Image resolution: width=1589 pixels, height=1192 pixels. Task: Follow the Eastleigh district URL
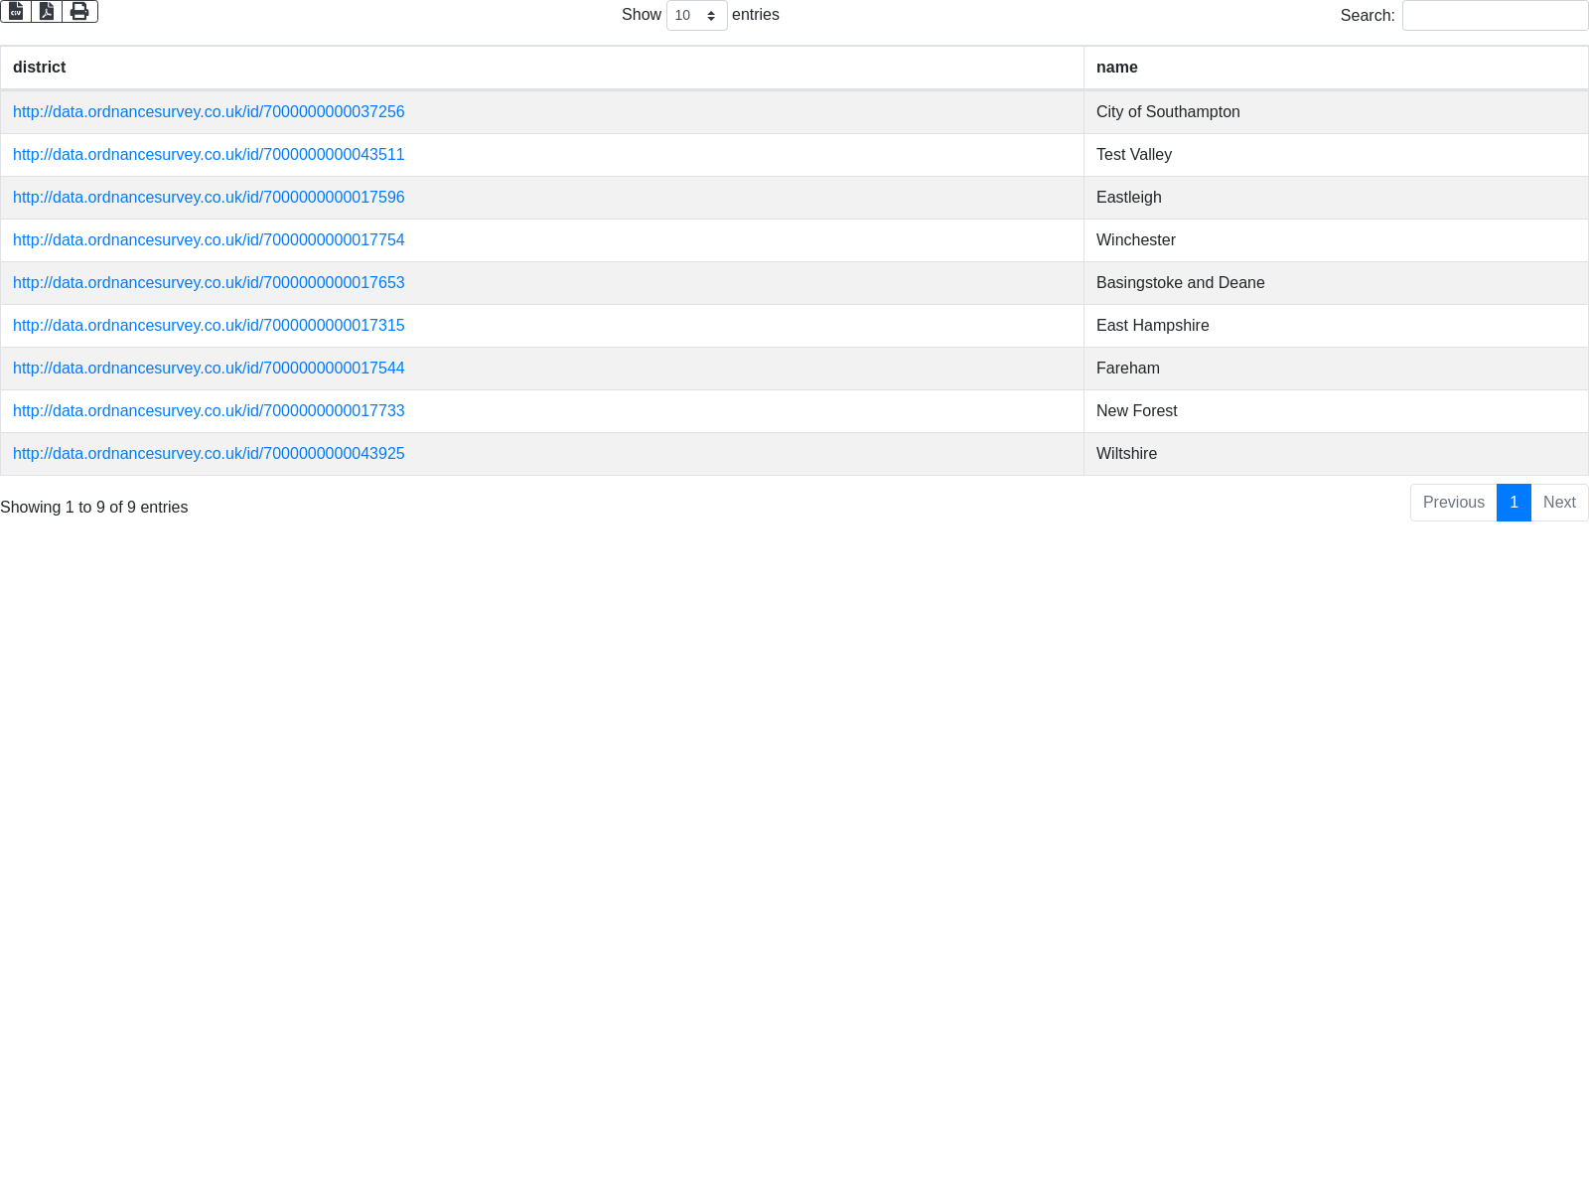pyautogui.click(x=209, y=198)
